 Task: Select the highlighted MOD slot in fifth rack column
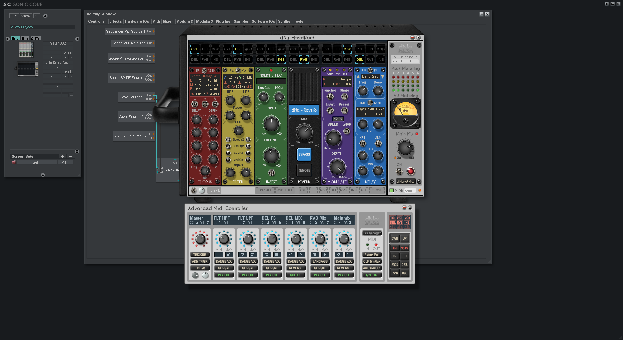(x=348, y=49)
